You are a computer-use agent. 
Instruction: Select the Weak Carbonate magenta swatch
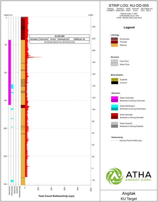point(114,98)
